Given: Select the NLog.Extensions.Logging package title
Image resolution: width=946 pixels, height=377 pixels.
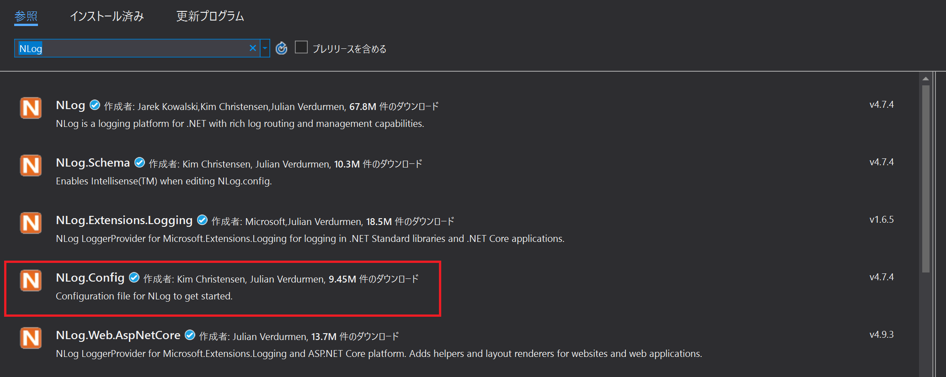Looking at the screenshot, I should (124, 220).
